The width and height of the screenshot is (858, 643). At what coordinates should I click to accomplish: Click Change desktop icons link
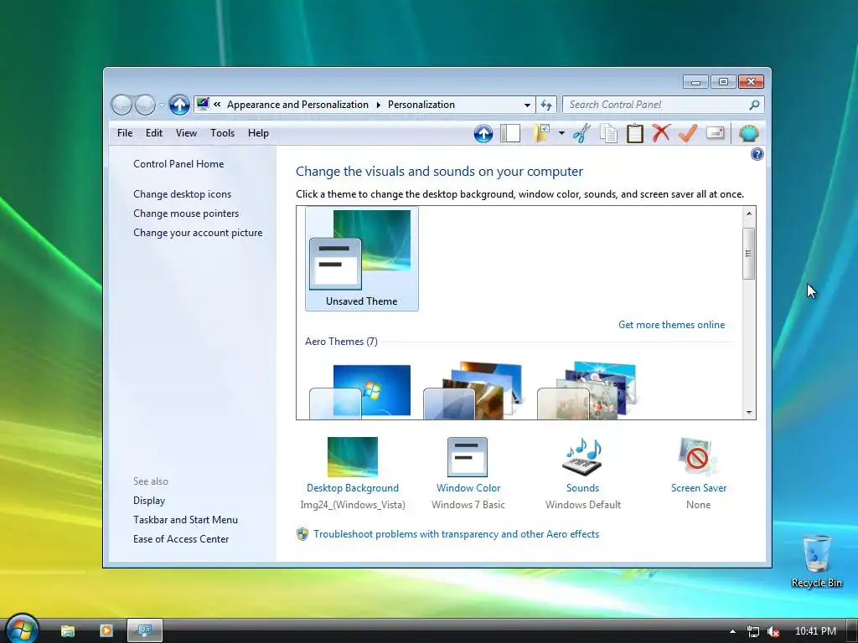coord(182,194)
